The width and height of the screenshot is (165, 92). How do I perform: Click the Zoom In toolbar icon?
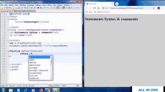(x=45, y=8)
